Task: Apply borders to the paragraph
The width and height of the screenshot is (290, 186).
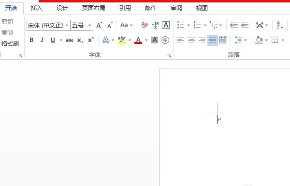Action: pyautogui.click(x=275, y=40)
